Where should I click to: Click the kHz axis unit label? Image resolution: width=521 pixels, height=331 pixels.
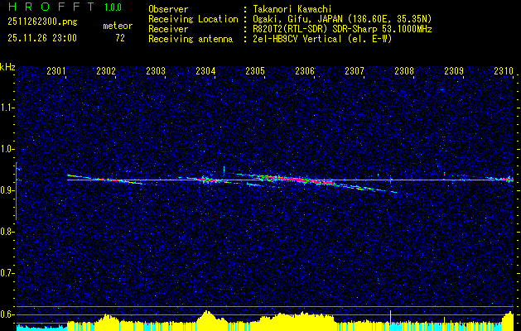click(7, 67)
